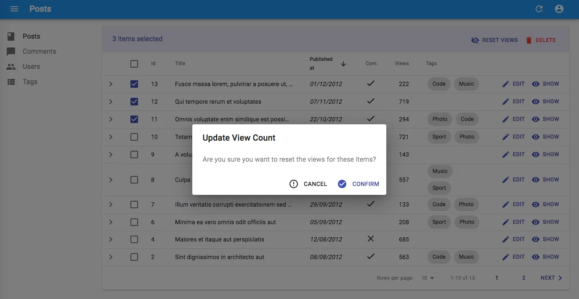The image size is (579, 299).
Task: Click the Tags list icon in sidebar
Action: click(x=11, y=82)
